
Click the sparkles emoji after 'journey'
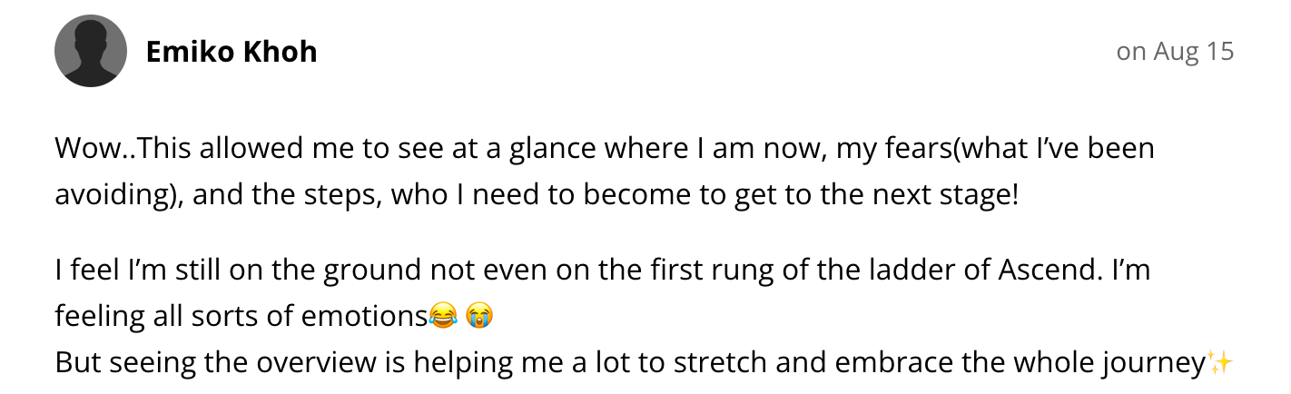[x=1221, y=363]
